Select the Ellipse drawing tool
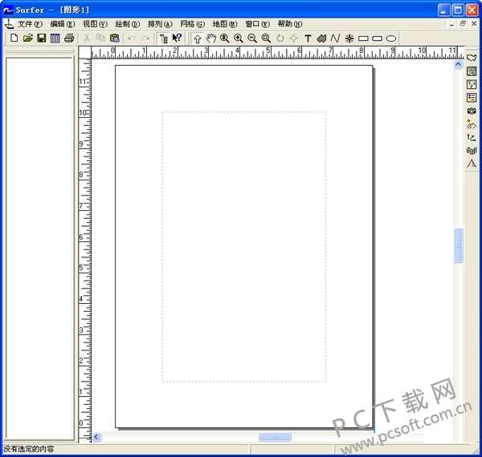Viewport: 482px width, 457px height. [390, 38]
